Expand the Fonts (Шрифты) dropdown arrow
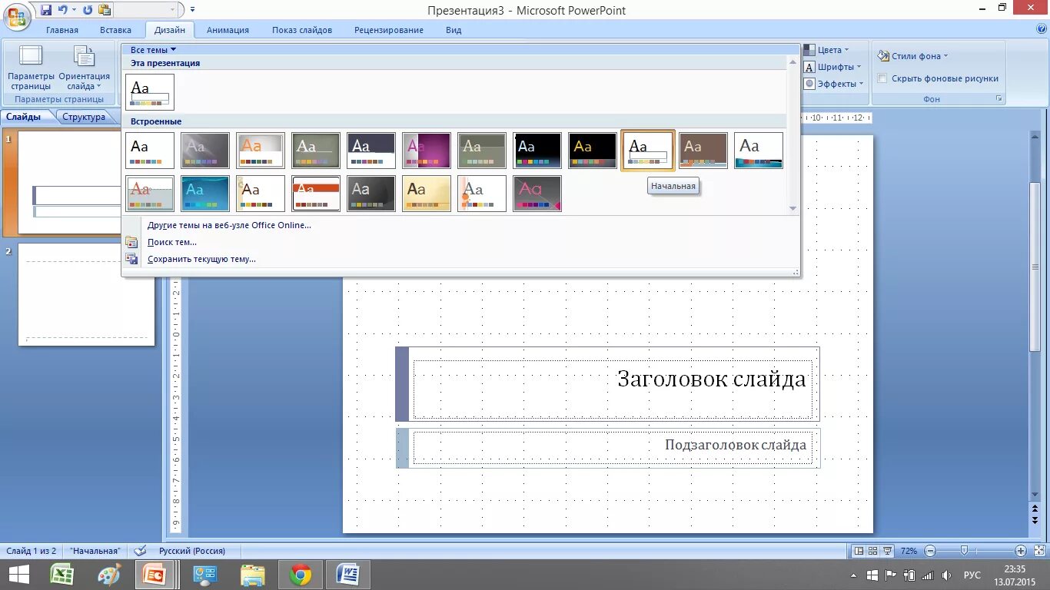Viewport: 1050px width, 590px height. (x=859, y=67)
